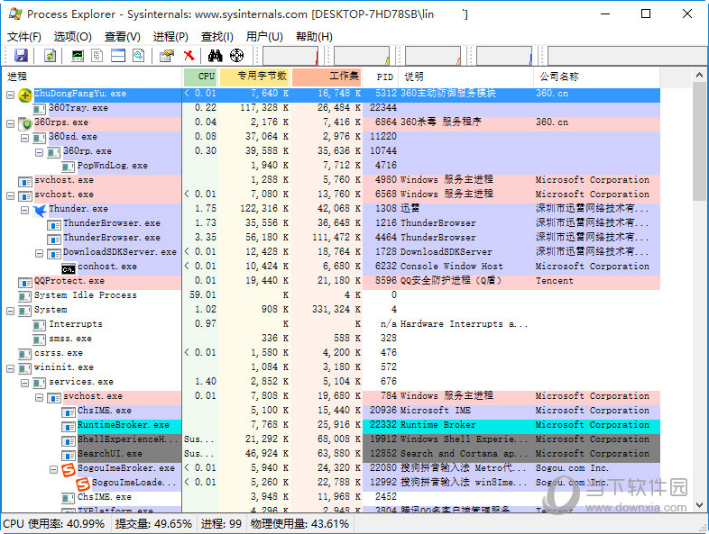
Task: Select the 360Tray.exe row
Action: tap(331, 108)
